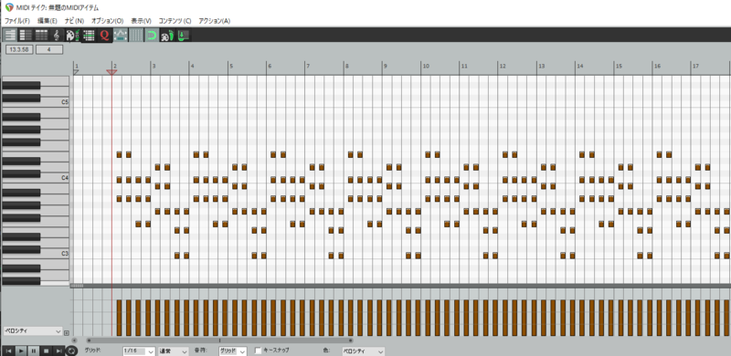Open the ベロシティ CC lane dropdown

tap(33, 330)
